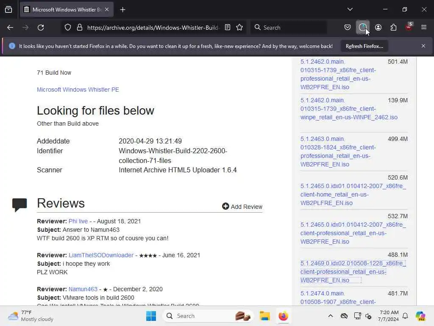The image size is (434, 326).
Task: Open the uBlock extension icon with badge
Action: coord(409,27)
